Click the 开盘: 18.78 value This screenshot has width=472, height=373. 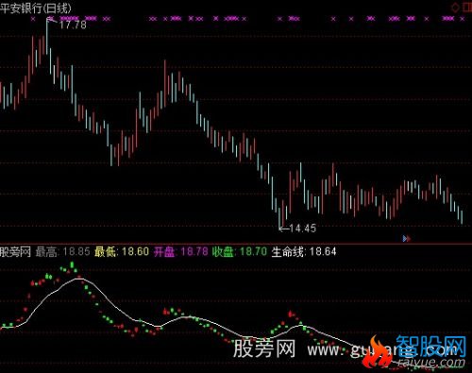coord(181,252)
